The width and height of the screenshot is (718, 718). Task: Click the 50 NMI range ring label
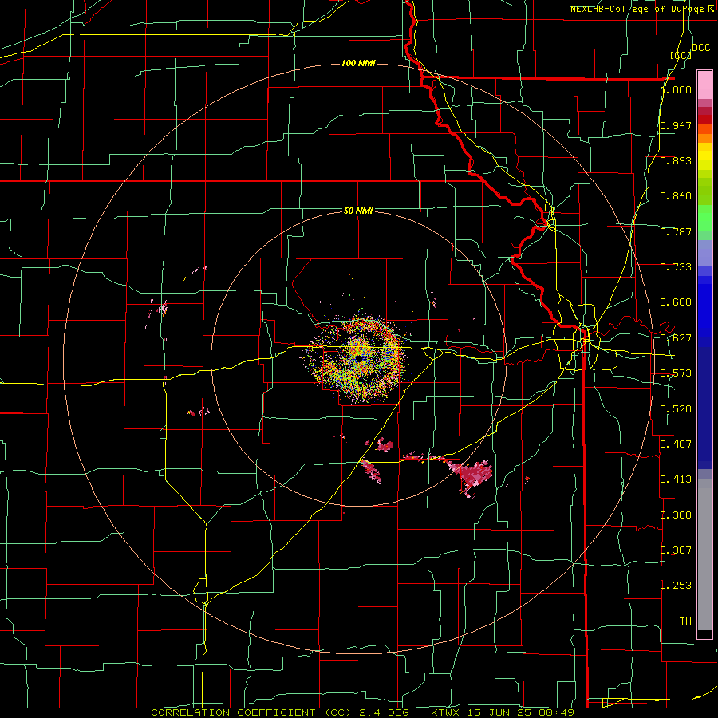358,211
